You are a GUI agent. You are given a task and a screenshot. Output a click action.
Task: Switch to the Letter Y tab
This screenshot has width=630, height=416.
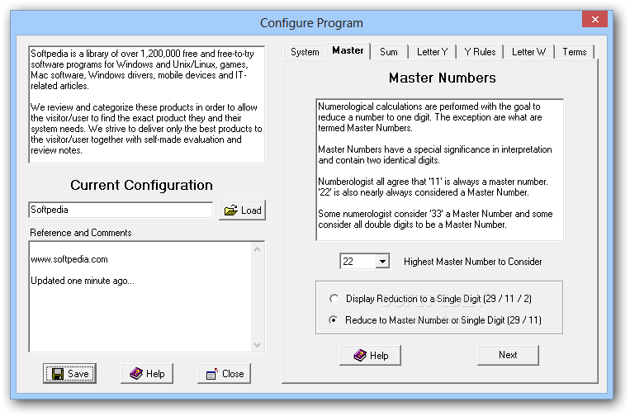pos(433,52)
